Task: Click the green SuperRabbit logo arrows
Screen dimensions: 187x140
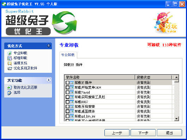Action: 65,22
